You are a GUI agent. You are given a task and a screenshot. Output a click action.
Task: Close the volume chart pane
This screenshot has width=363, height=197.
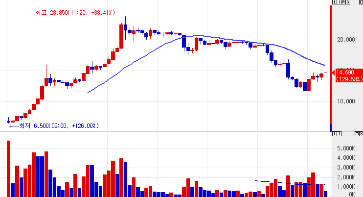(361, 133)
